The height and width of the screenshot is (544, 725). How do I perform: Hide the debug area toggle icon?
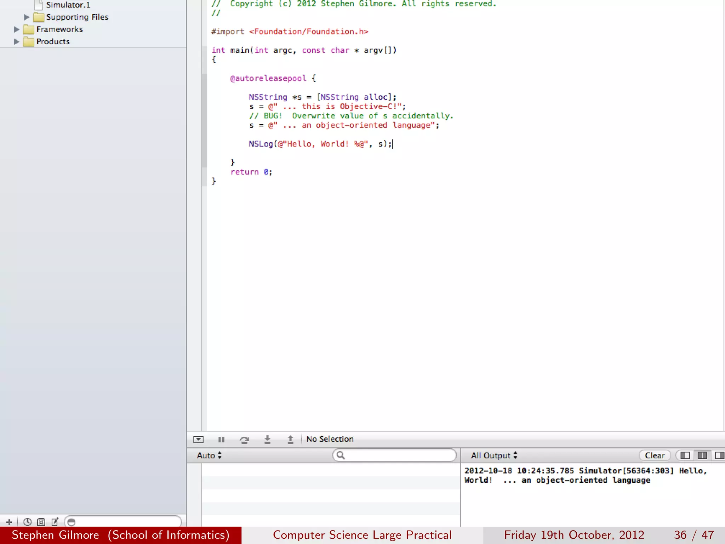point(198,440)
